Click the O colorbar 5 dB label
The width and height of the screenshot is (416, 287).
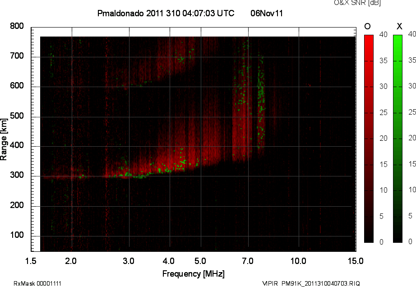pos(382,217)
